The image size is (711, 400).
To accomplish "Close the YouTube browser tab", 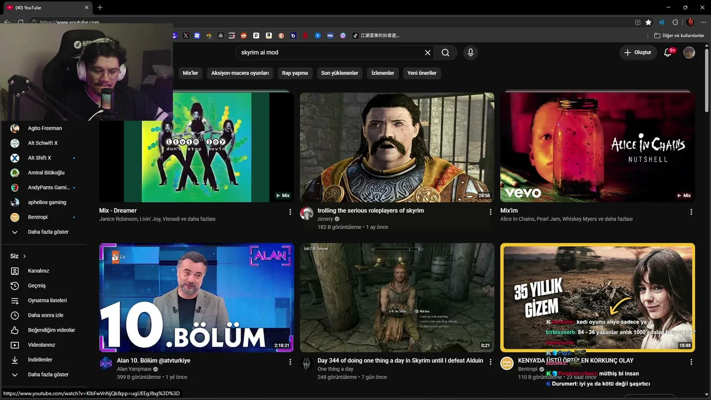I will coord(87,8).
